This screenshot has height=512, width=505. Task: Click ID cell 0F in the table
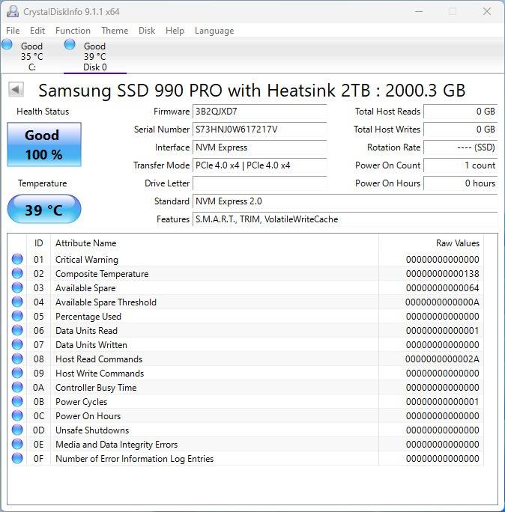(x=38, y=458)
